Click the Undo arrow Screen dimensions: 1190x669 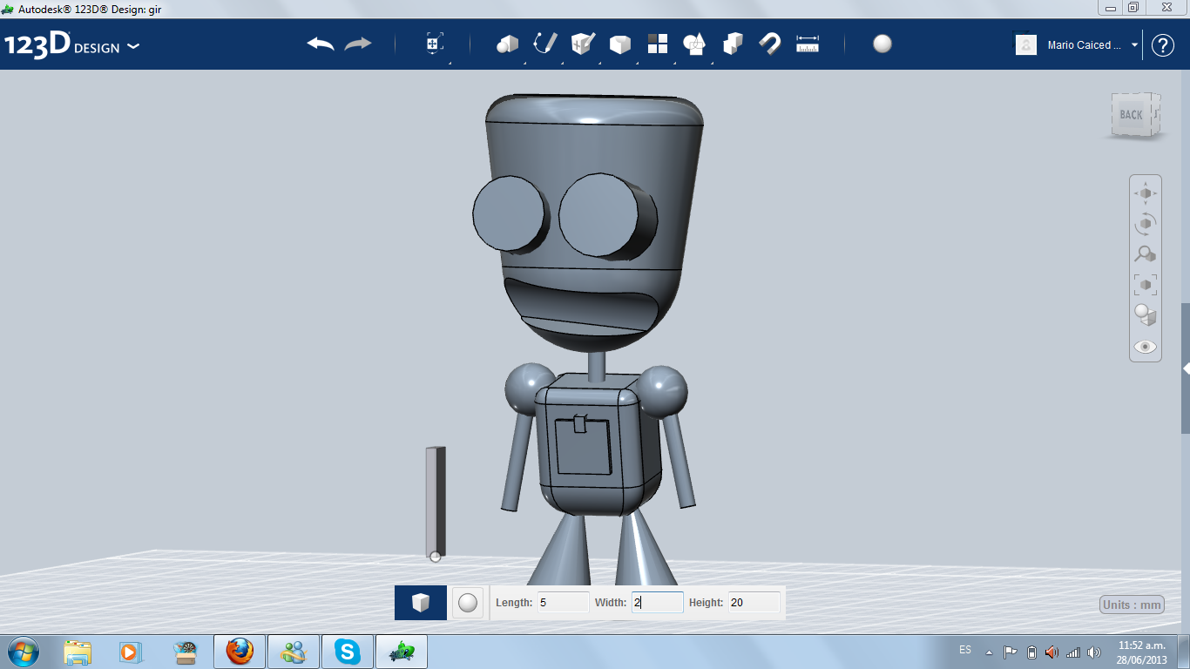321,44
